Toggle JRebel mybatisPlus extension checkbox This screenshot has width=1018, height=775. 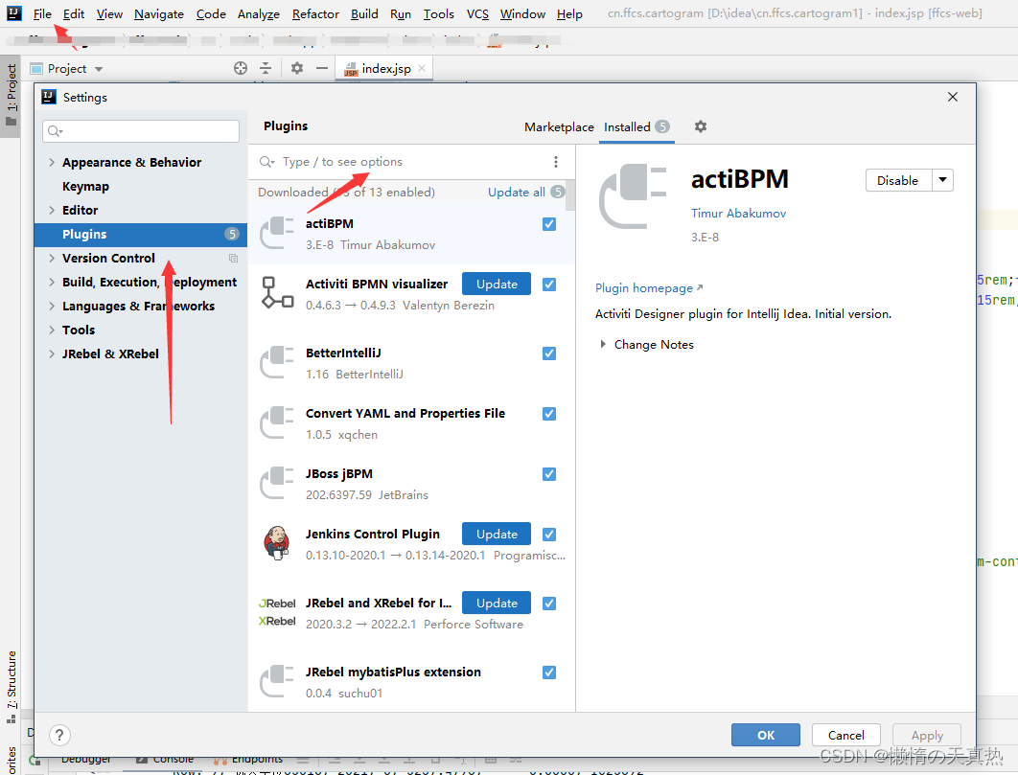tap(549, 672)
